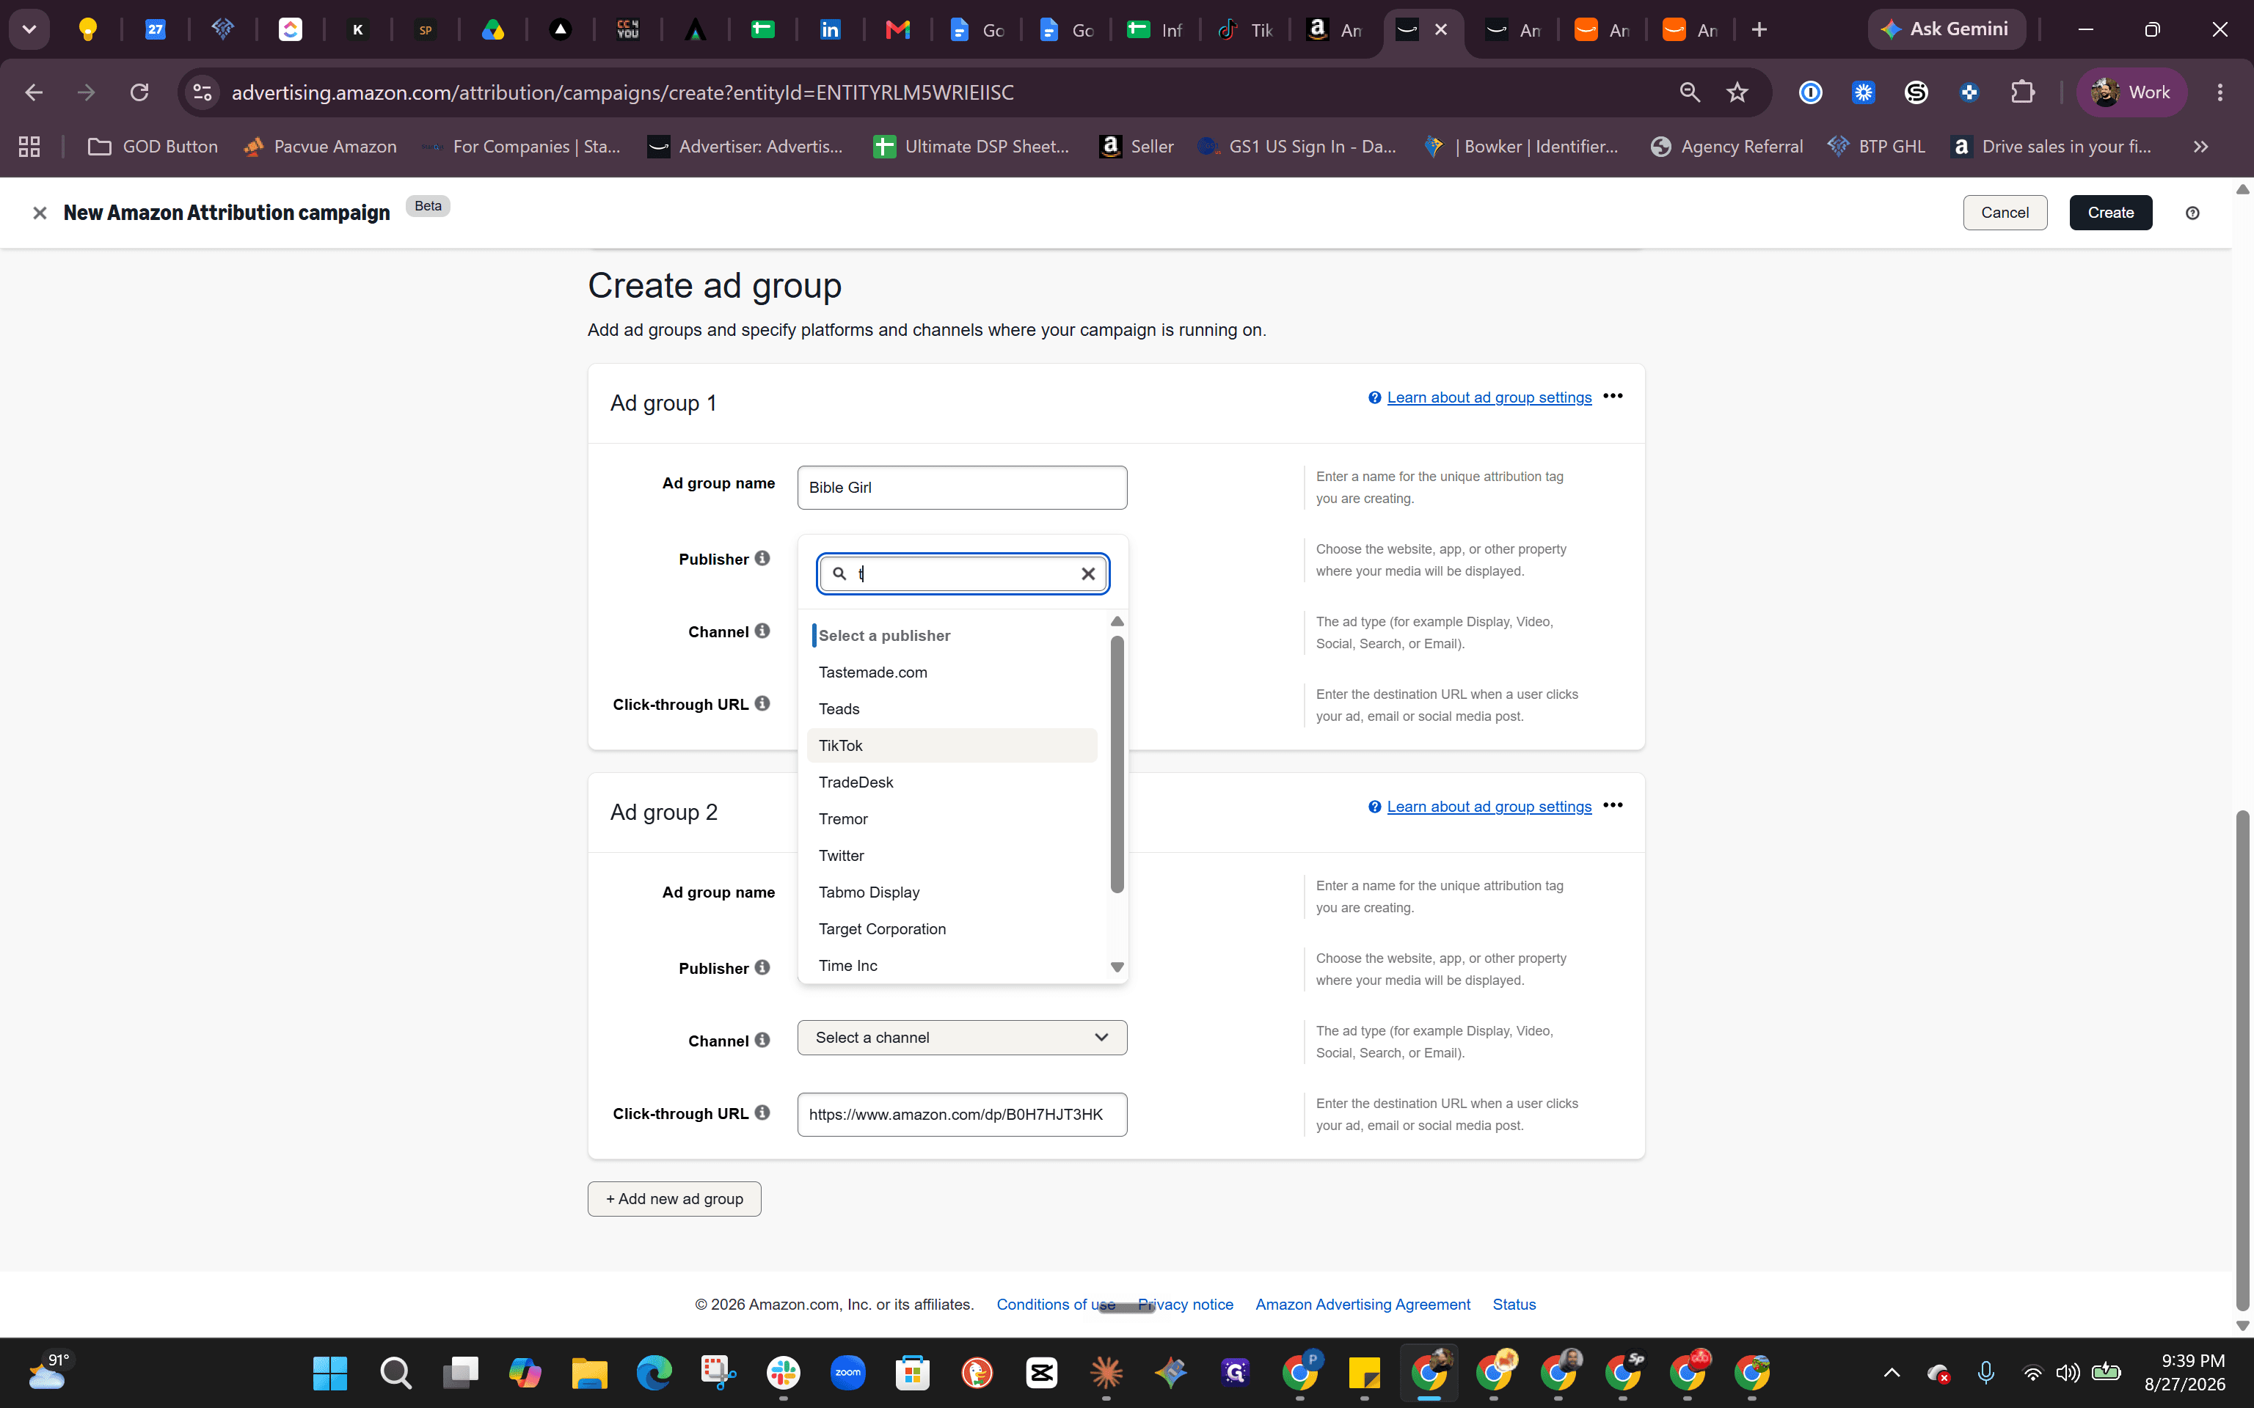Open the Amazon Advertising Agreement link
This screenshot has height=1408, width=2254.
1363,1305
